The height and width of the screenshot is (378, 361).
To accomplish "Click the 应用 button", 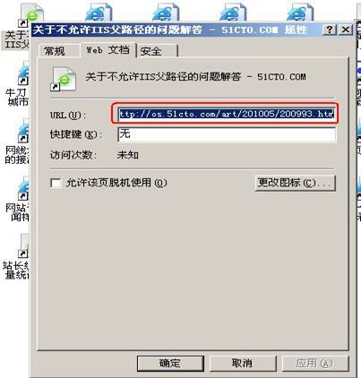I will tap(315, 363).
